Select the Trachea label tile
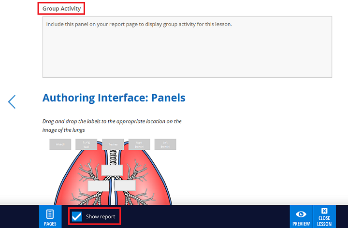348x228 pixels. (113, 144)
